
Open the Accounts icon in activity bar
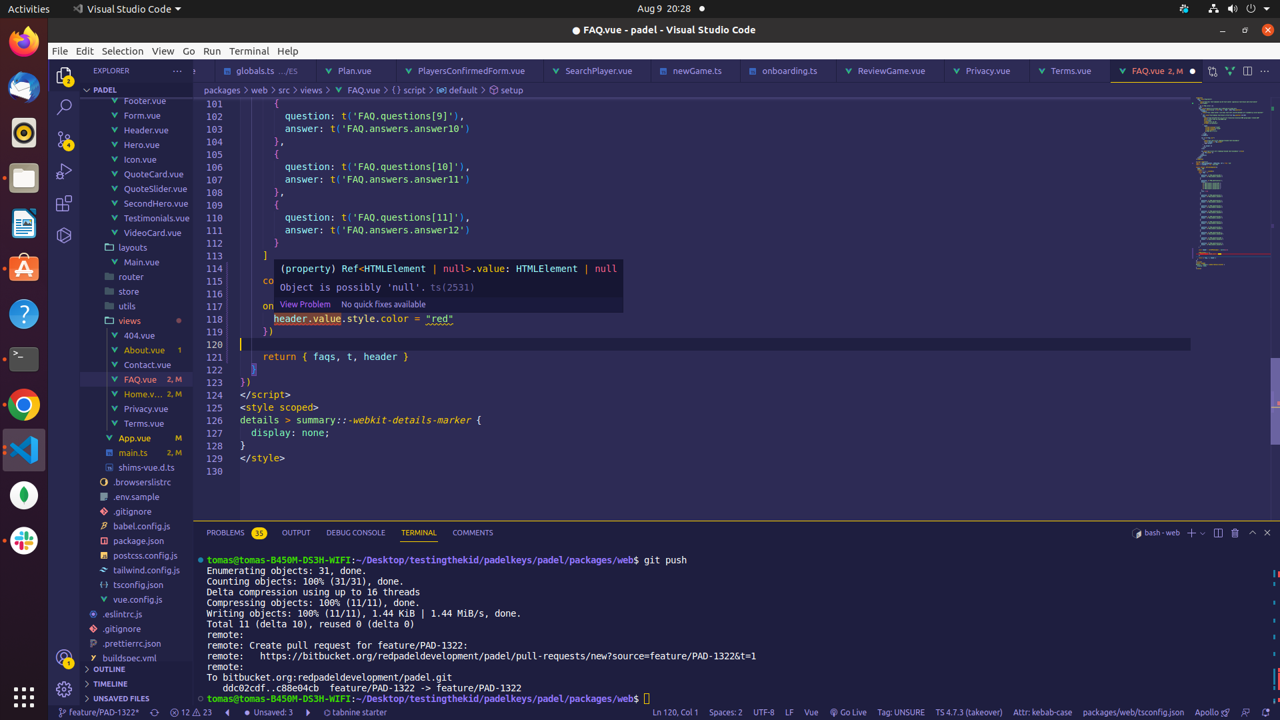coord(64,658)
